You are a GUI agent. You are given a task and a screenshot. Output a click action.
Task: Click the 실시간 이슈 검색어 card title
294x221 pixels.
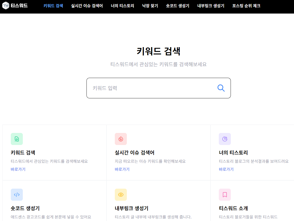[134, 153]
